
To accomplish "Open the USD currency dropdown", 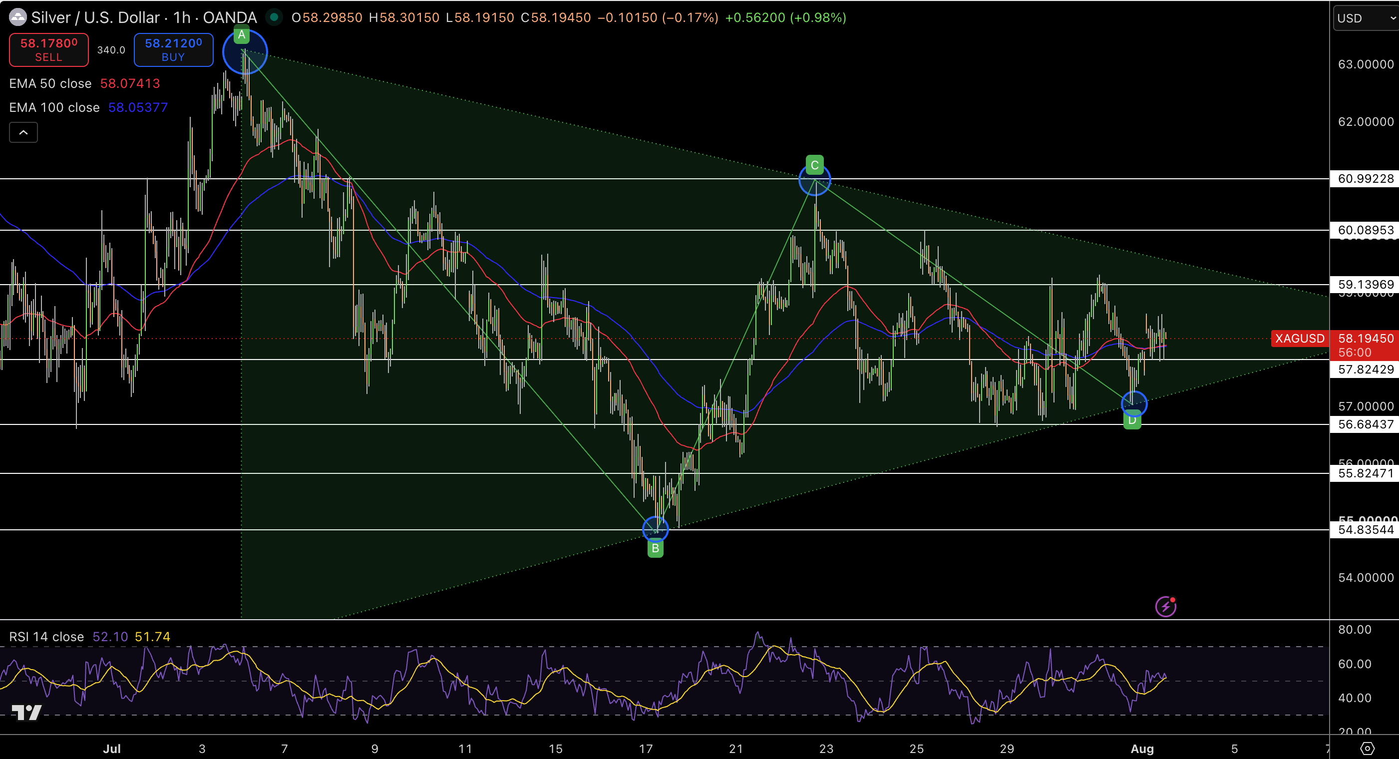I will 1366,18.
